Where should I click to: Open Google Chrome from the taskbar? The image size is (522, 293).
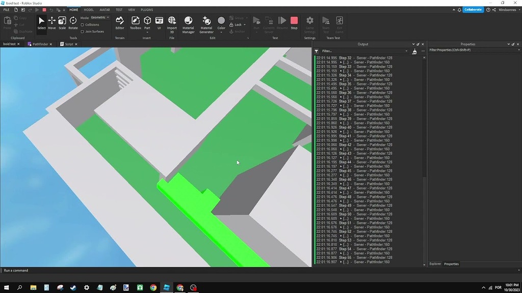pos(153,287)
